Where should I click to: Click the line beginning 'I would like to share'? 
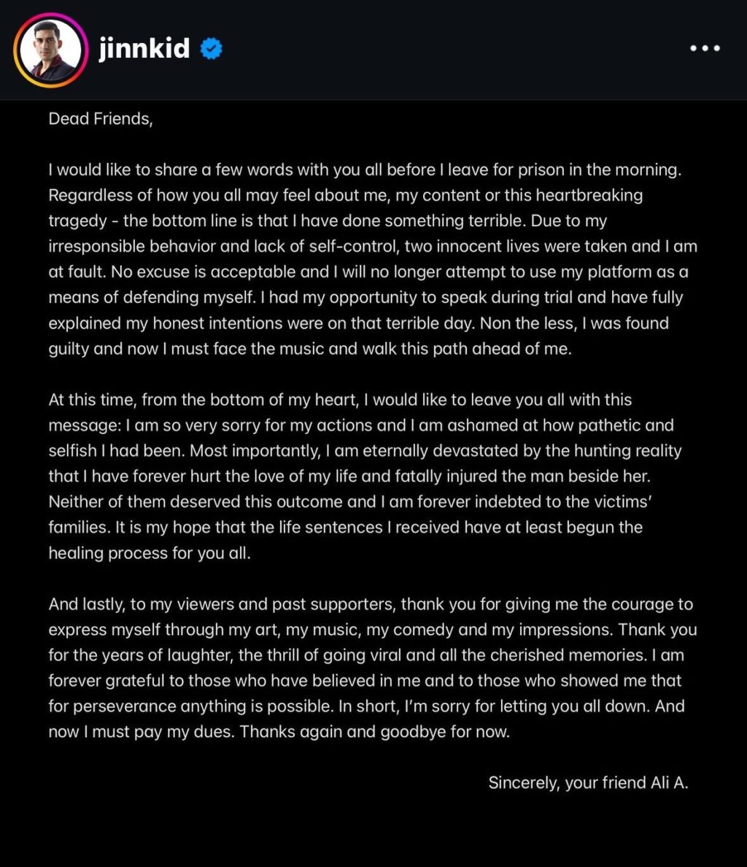pos(364,170)
